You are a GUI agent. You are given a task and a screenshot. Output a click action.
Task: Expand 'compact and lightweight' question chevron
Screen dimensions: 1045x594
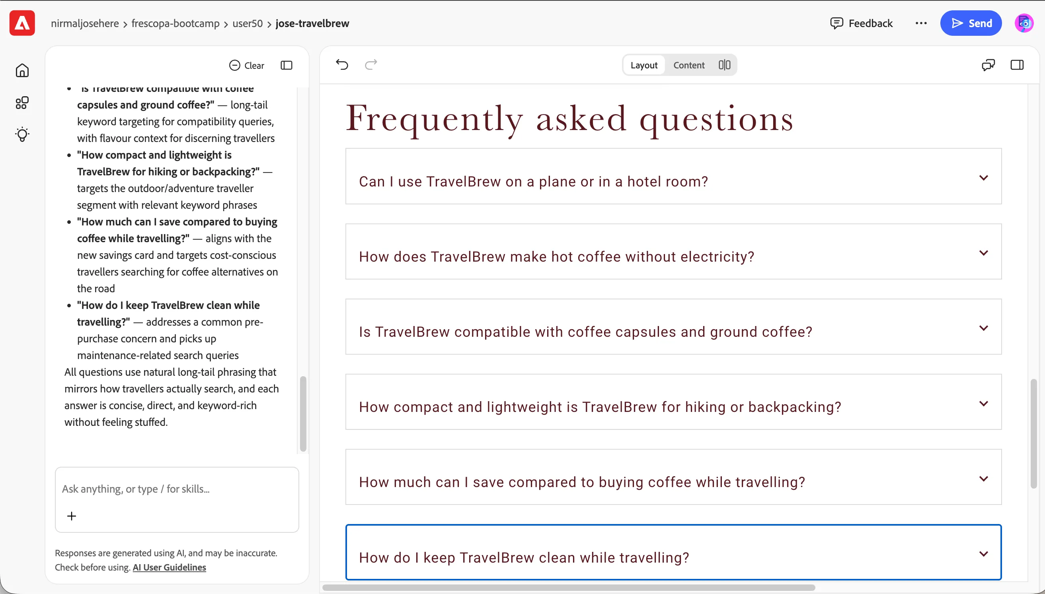984,404
